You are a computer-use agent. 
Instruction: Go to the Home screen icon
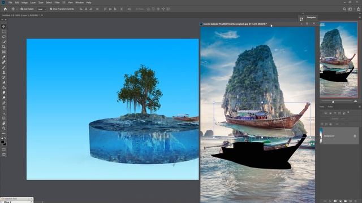(5, 9)
